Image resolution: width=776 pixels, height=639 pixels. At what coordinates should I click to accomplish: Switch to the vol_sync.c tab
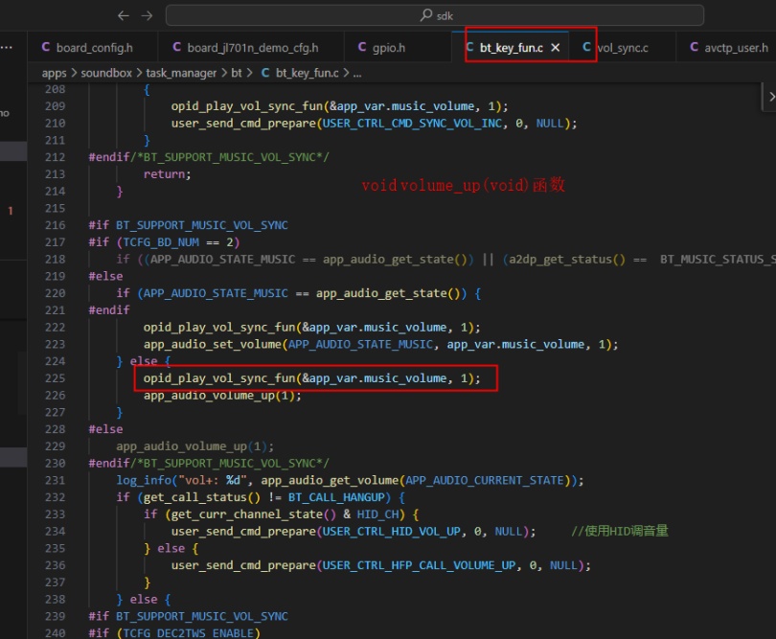(623, 48)
